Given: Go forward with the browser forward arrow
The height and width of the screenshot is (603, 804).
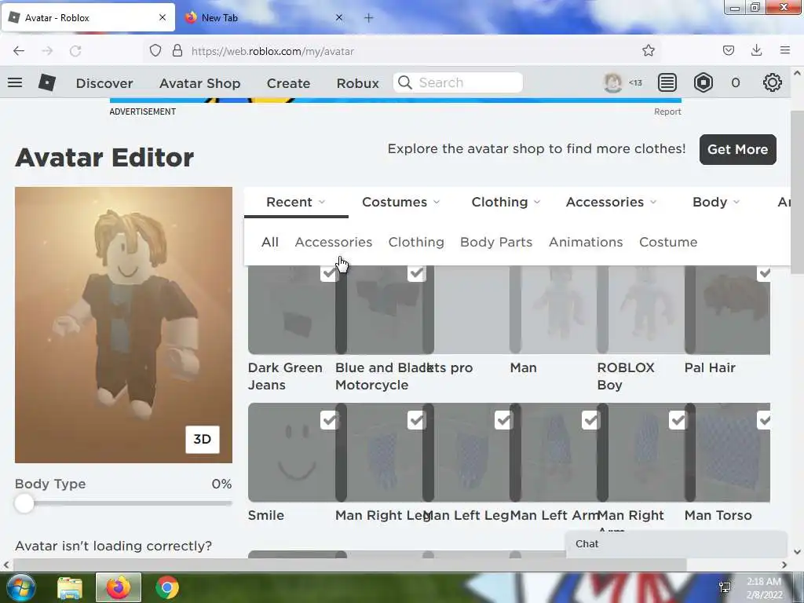Looking at the screenshot, I should tap(47, 51).
